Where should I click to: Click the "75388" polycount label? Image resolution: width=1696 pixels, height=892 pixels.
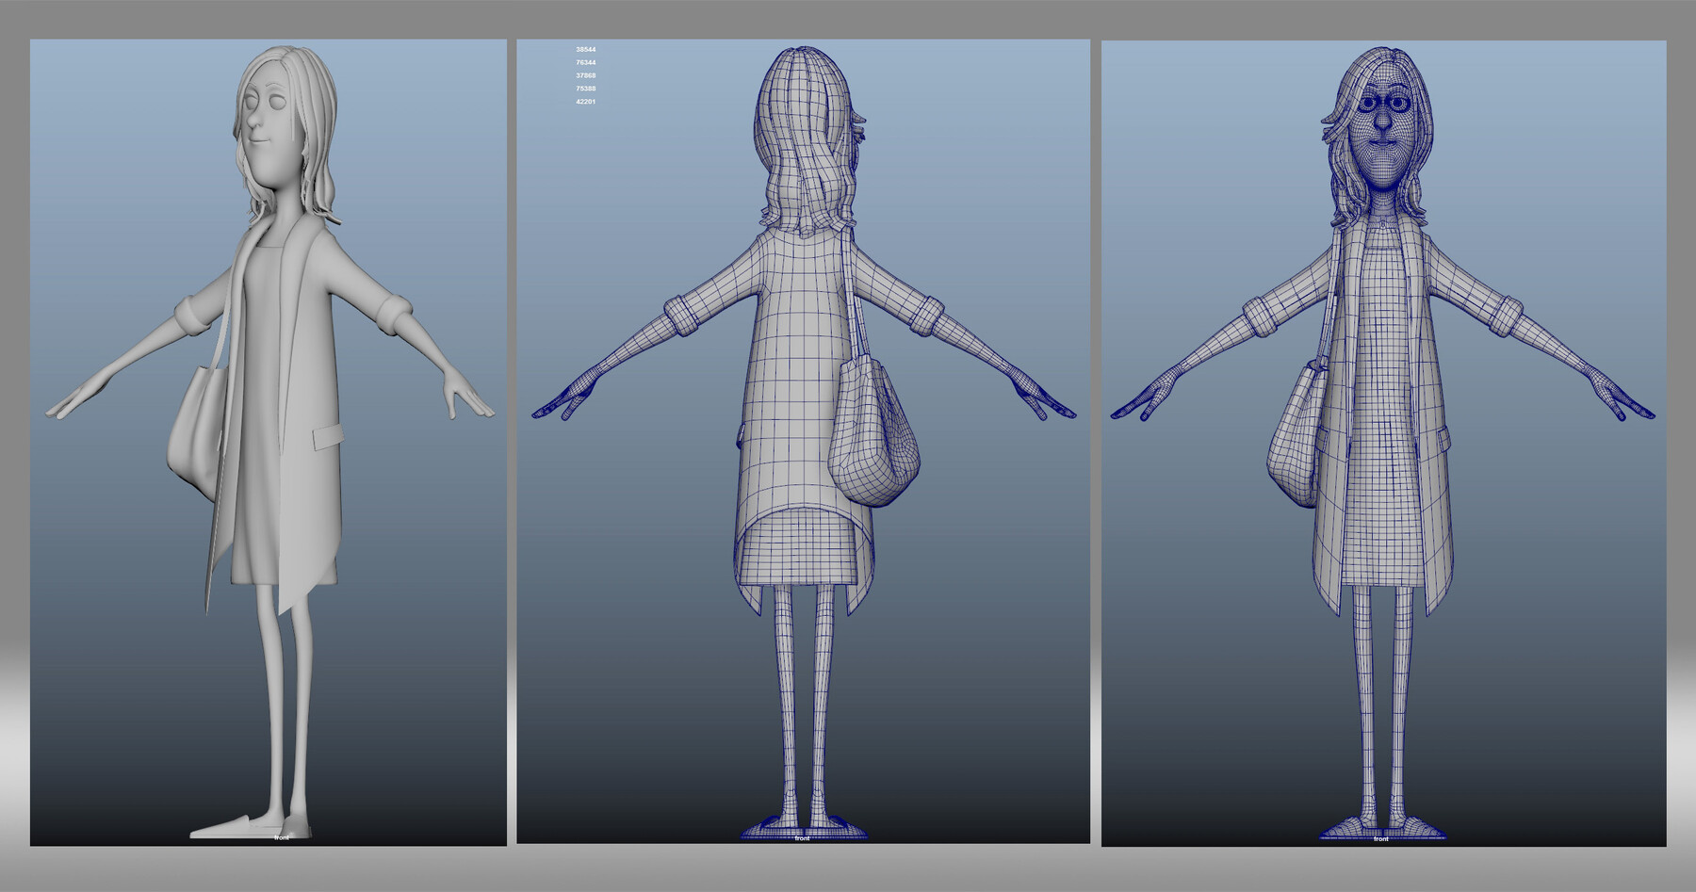584,89
